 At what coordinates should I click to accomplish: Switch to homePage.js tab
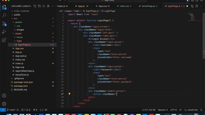148,6
